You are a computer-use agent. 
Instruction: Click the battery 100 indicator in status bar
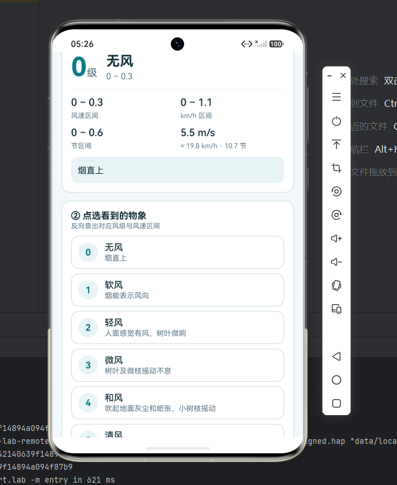pyautogui.click(x=276, y=44)
